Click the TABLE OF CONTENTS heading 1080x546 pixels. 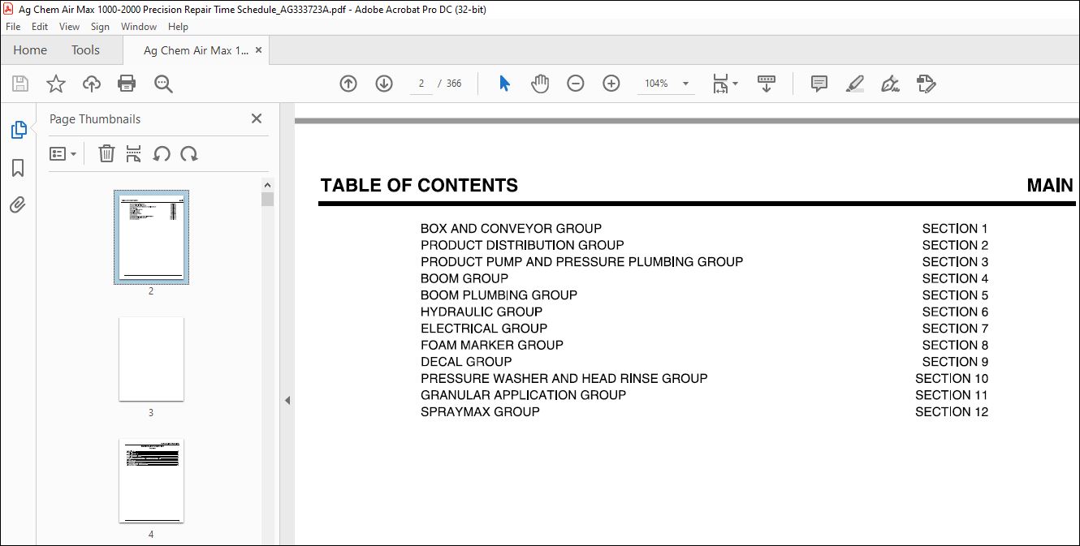pos(419,186)
